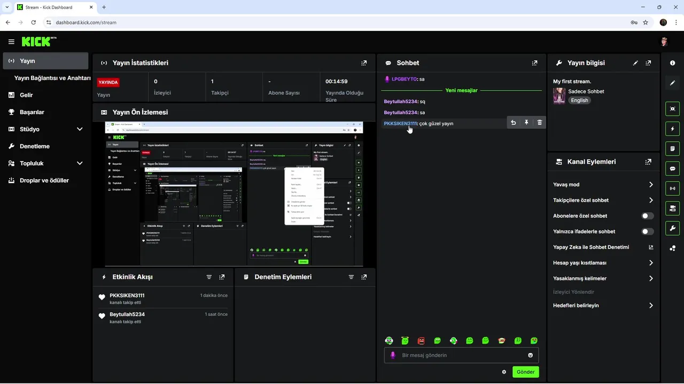Insert the heart-eyes emote

pyautogui.click(x=534, y=340)
